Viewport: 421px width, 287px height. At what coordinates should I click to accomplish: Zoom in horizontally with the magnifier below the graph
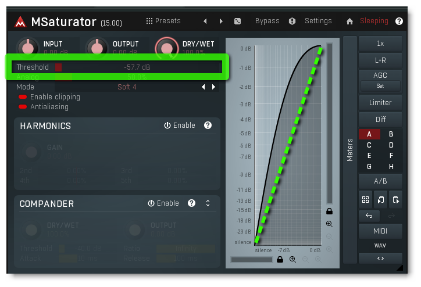tap(292, 259)
